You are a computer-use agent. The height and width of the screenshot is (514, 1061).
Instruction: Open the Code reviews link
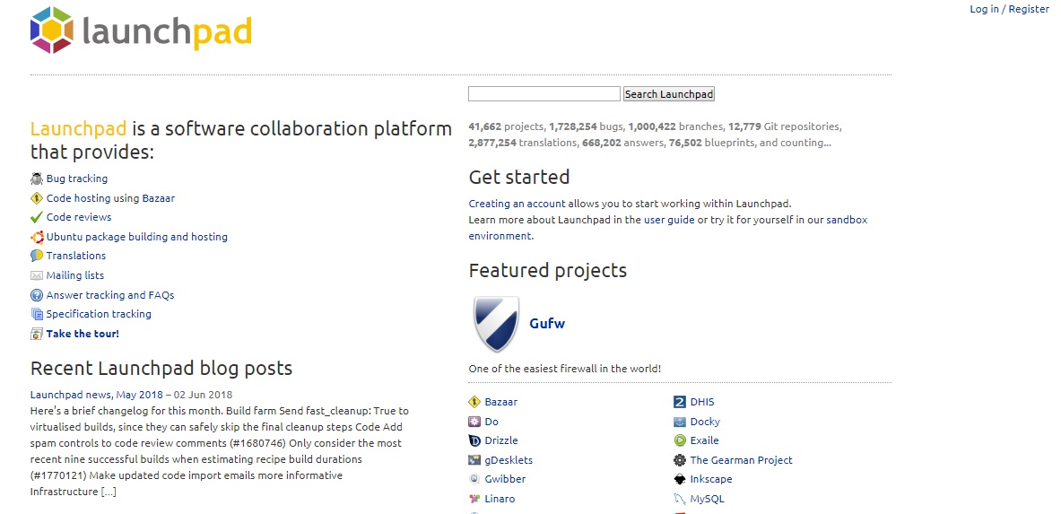[x=79, y=217]
